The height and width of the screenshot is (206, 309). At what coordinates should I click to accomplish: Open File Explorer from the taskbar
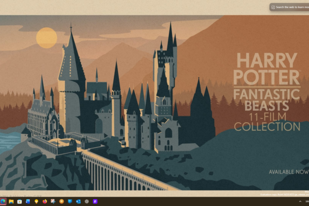(11, 201)
